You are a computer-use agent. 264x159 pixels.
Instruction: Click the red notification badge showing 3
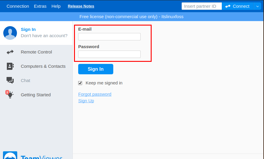7,92
